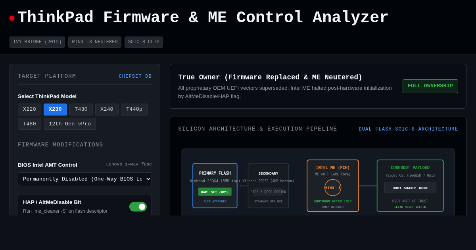
Task: Click the Lenovo 1-way fuse note
Action: point(129,164)
